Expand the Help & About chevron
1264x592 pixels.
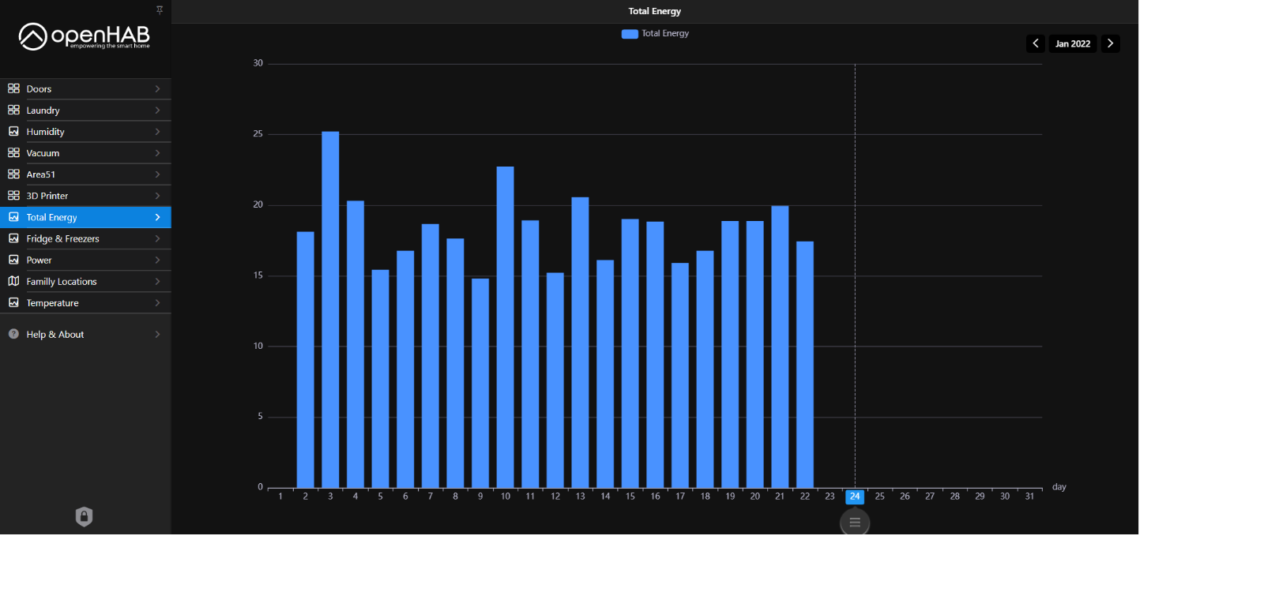(x=157, y=334)
